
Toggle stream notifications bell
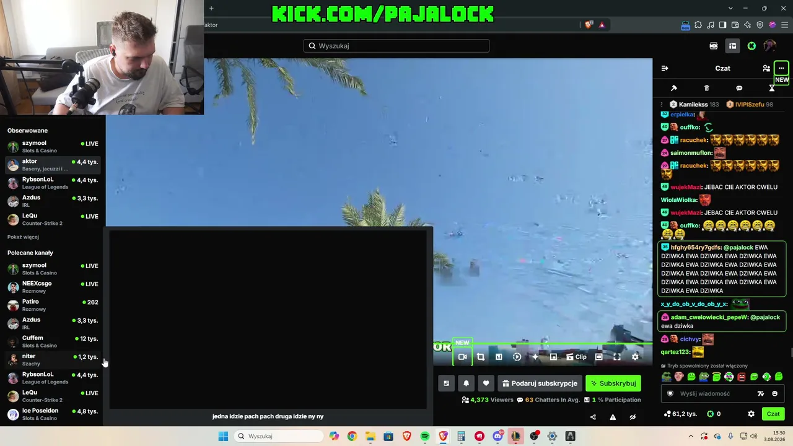tap(466, 383)
